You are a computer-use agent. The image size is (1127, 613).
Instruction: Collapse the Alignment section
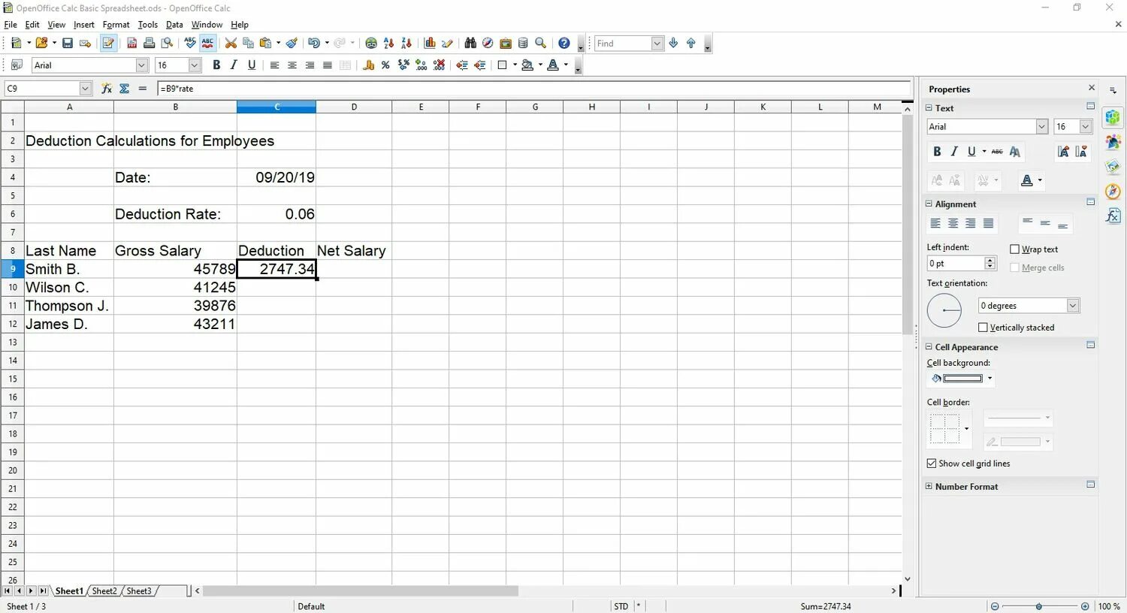coord(929,204)
